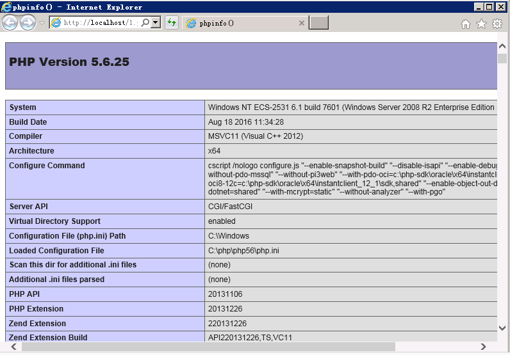
Task: Open the recent pages dropdown arrow
Action: pyautogui.click(x=42, y=23)
